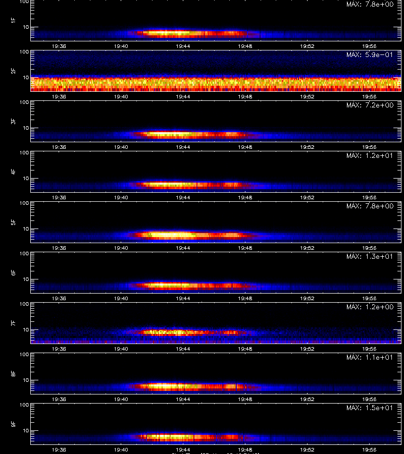Click the 2F panel axis label
Image resolution: width=404 pixels, height=454 pixels.
[13, 71]
